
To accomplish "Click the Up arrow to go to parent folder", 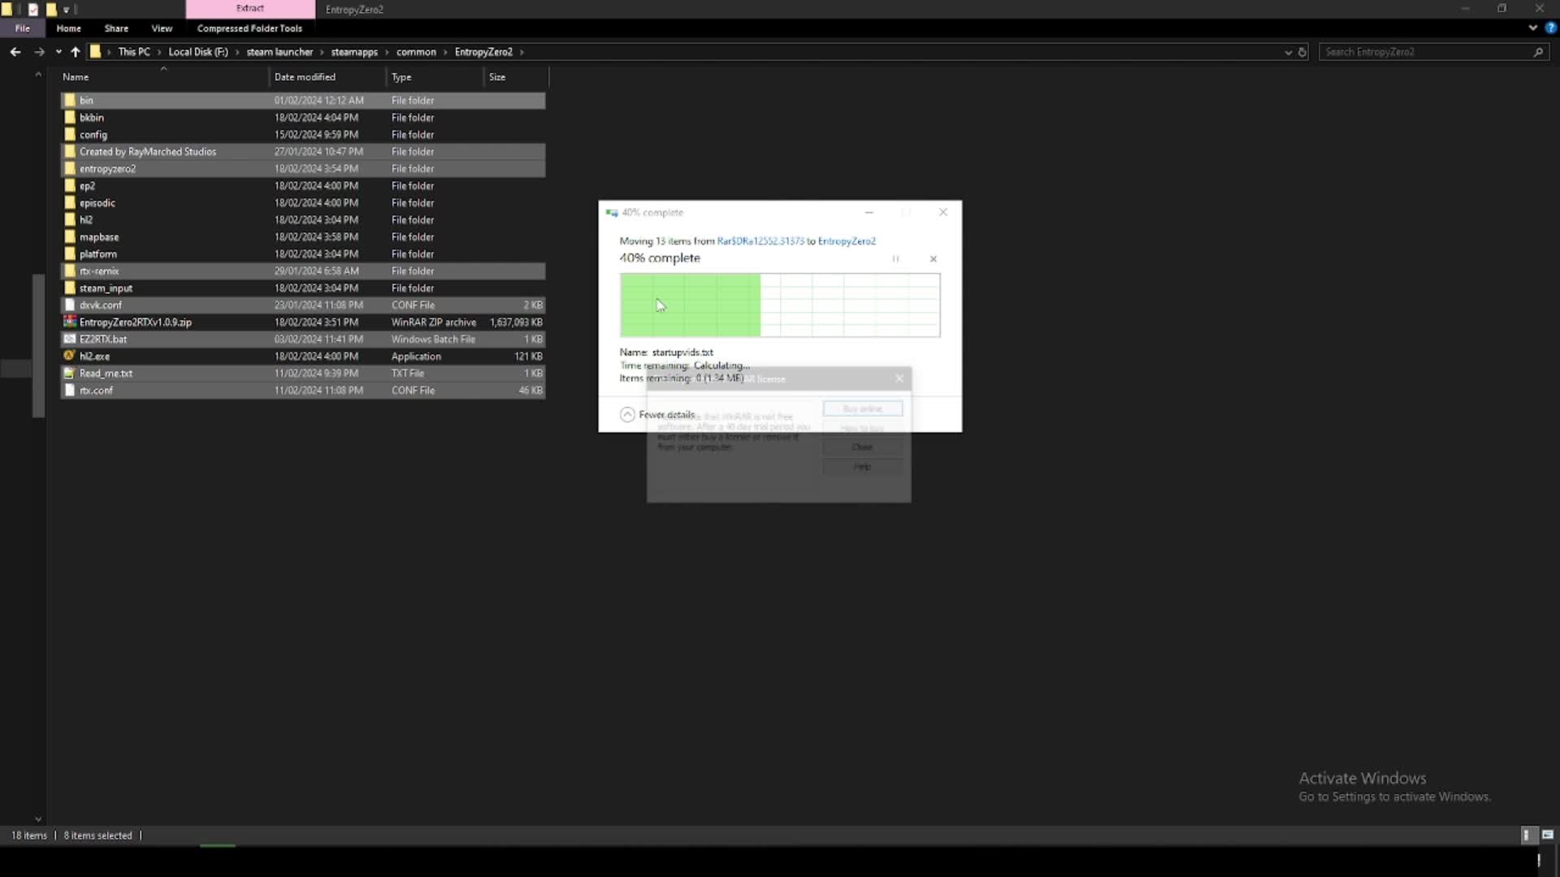I will [x=75, y=51].
